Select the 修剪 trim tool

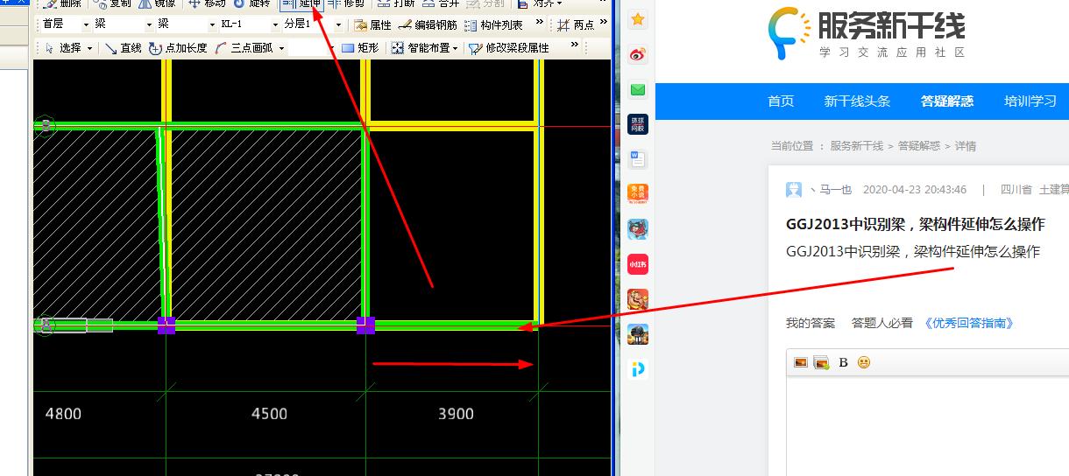346,3
